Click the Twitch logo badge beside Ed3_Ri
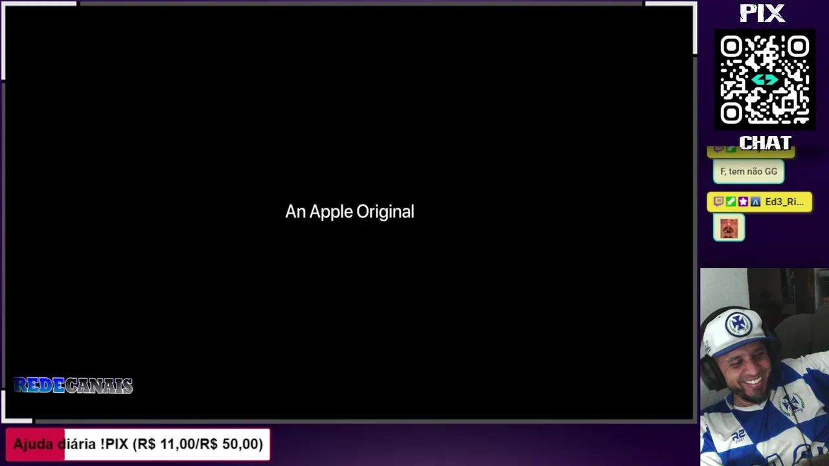Screen dimensions: 829x466 point(718,202)
